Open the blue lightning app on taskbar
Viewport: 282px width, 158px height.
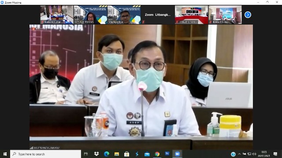(137, 154)
